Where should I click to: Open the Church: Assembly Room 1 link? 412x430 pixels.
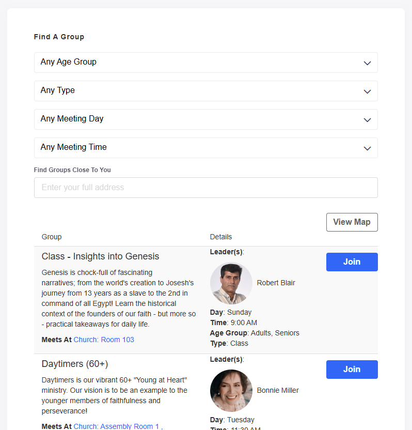click(117, 426)
